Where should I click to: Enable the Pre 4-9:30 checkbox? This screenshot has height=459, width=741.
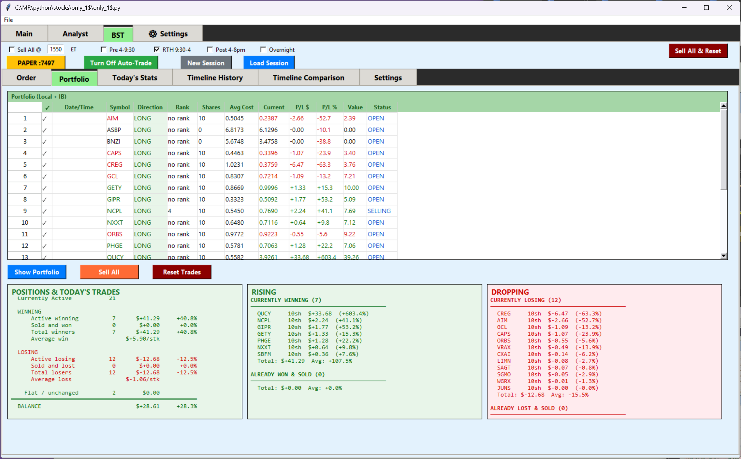tap(104, 50)
